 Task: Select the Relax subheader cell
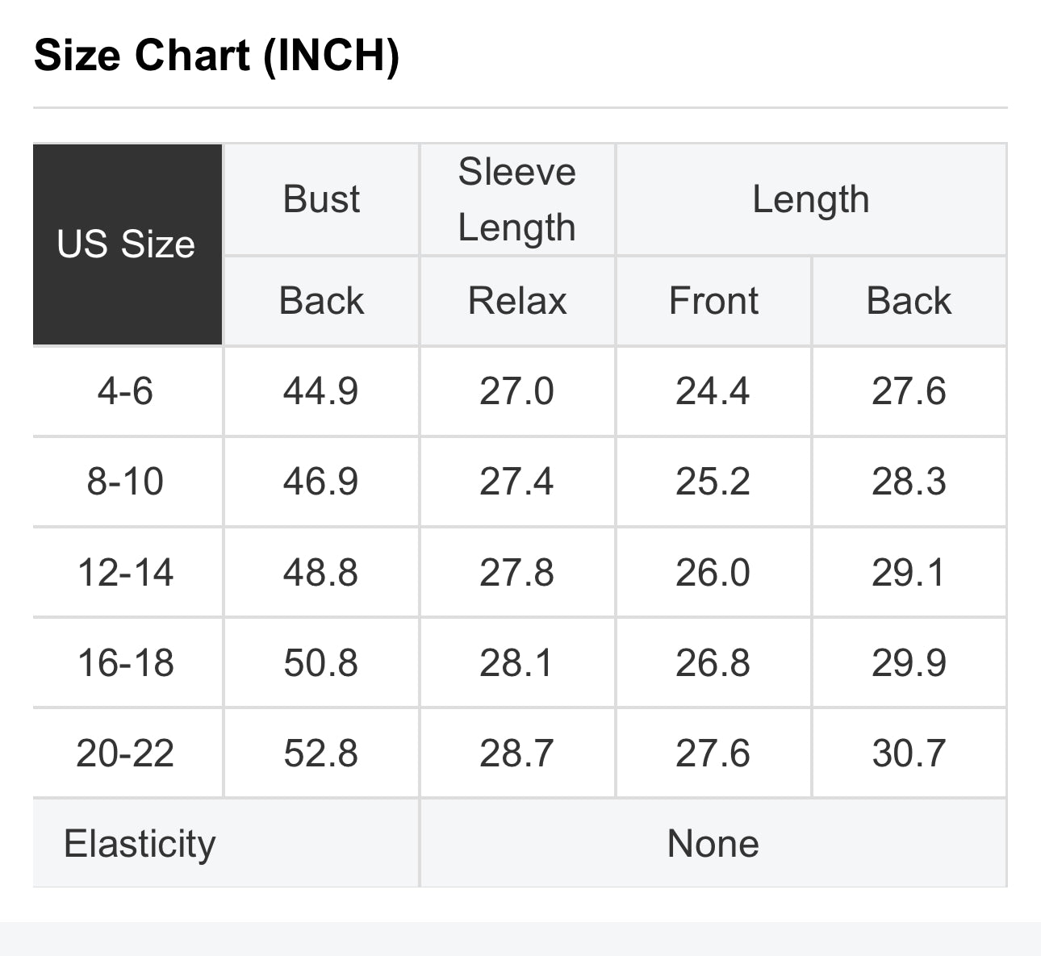click(517, 301)
